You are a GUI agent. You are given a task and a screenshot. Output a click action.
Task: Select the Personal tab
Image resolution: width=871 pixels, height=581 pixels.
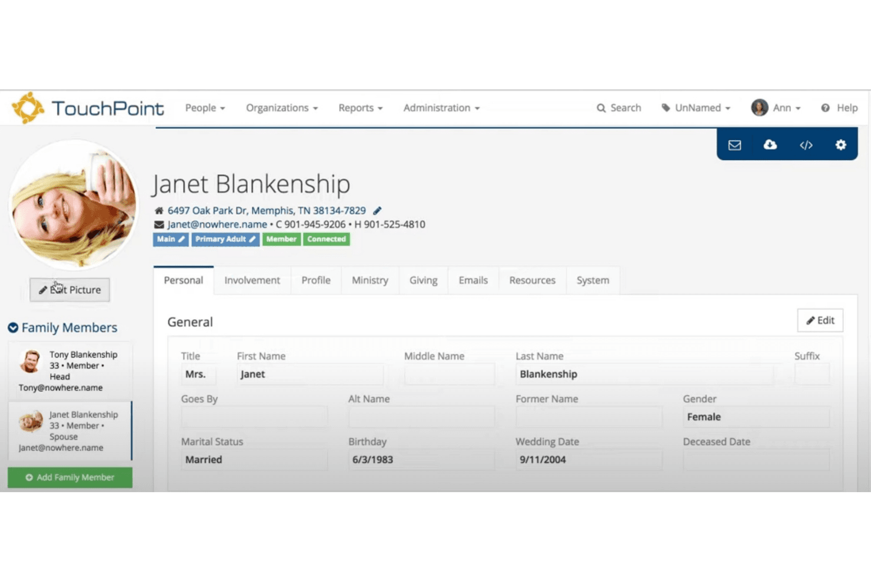[x=184, y=281]
